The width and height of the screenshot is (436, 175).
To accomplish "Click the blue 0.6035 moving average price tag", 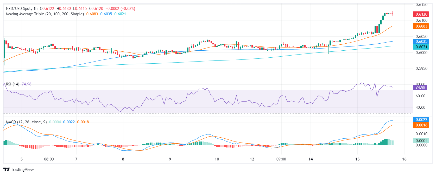I will 421,42.
